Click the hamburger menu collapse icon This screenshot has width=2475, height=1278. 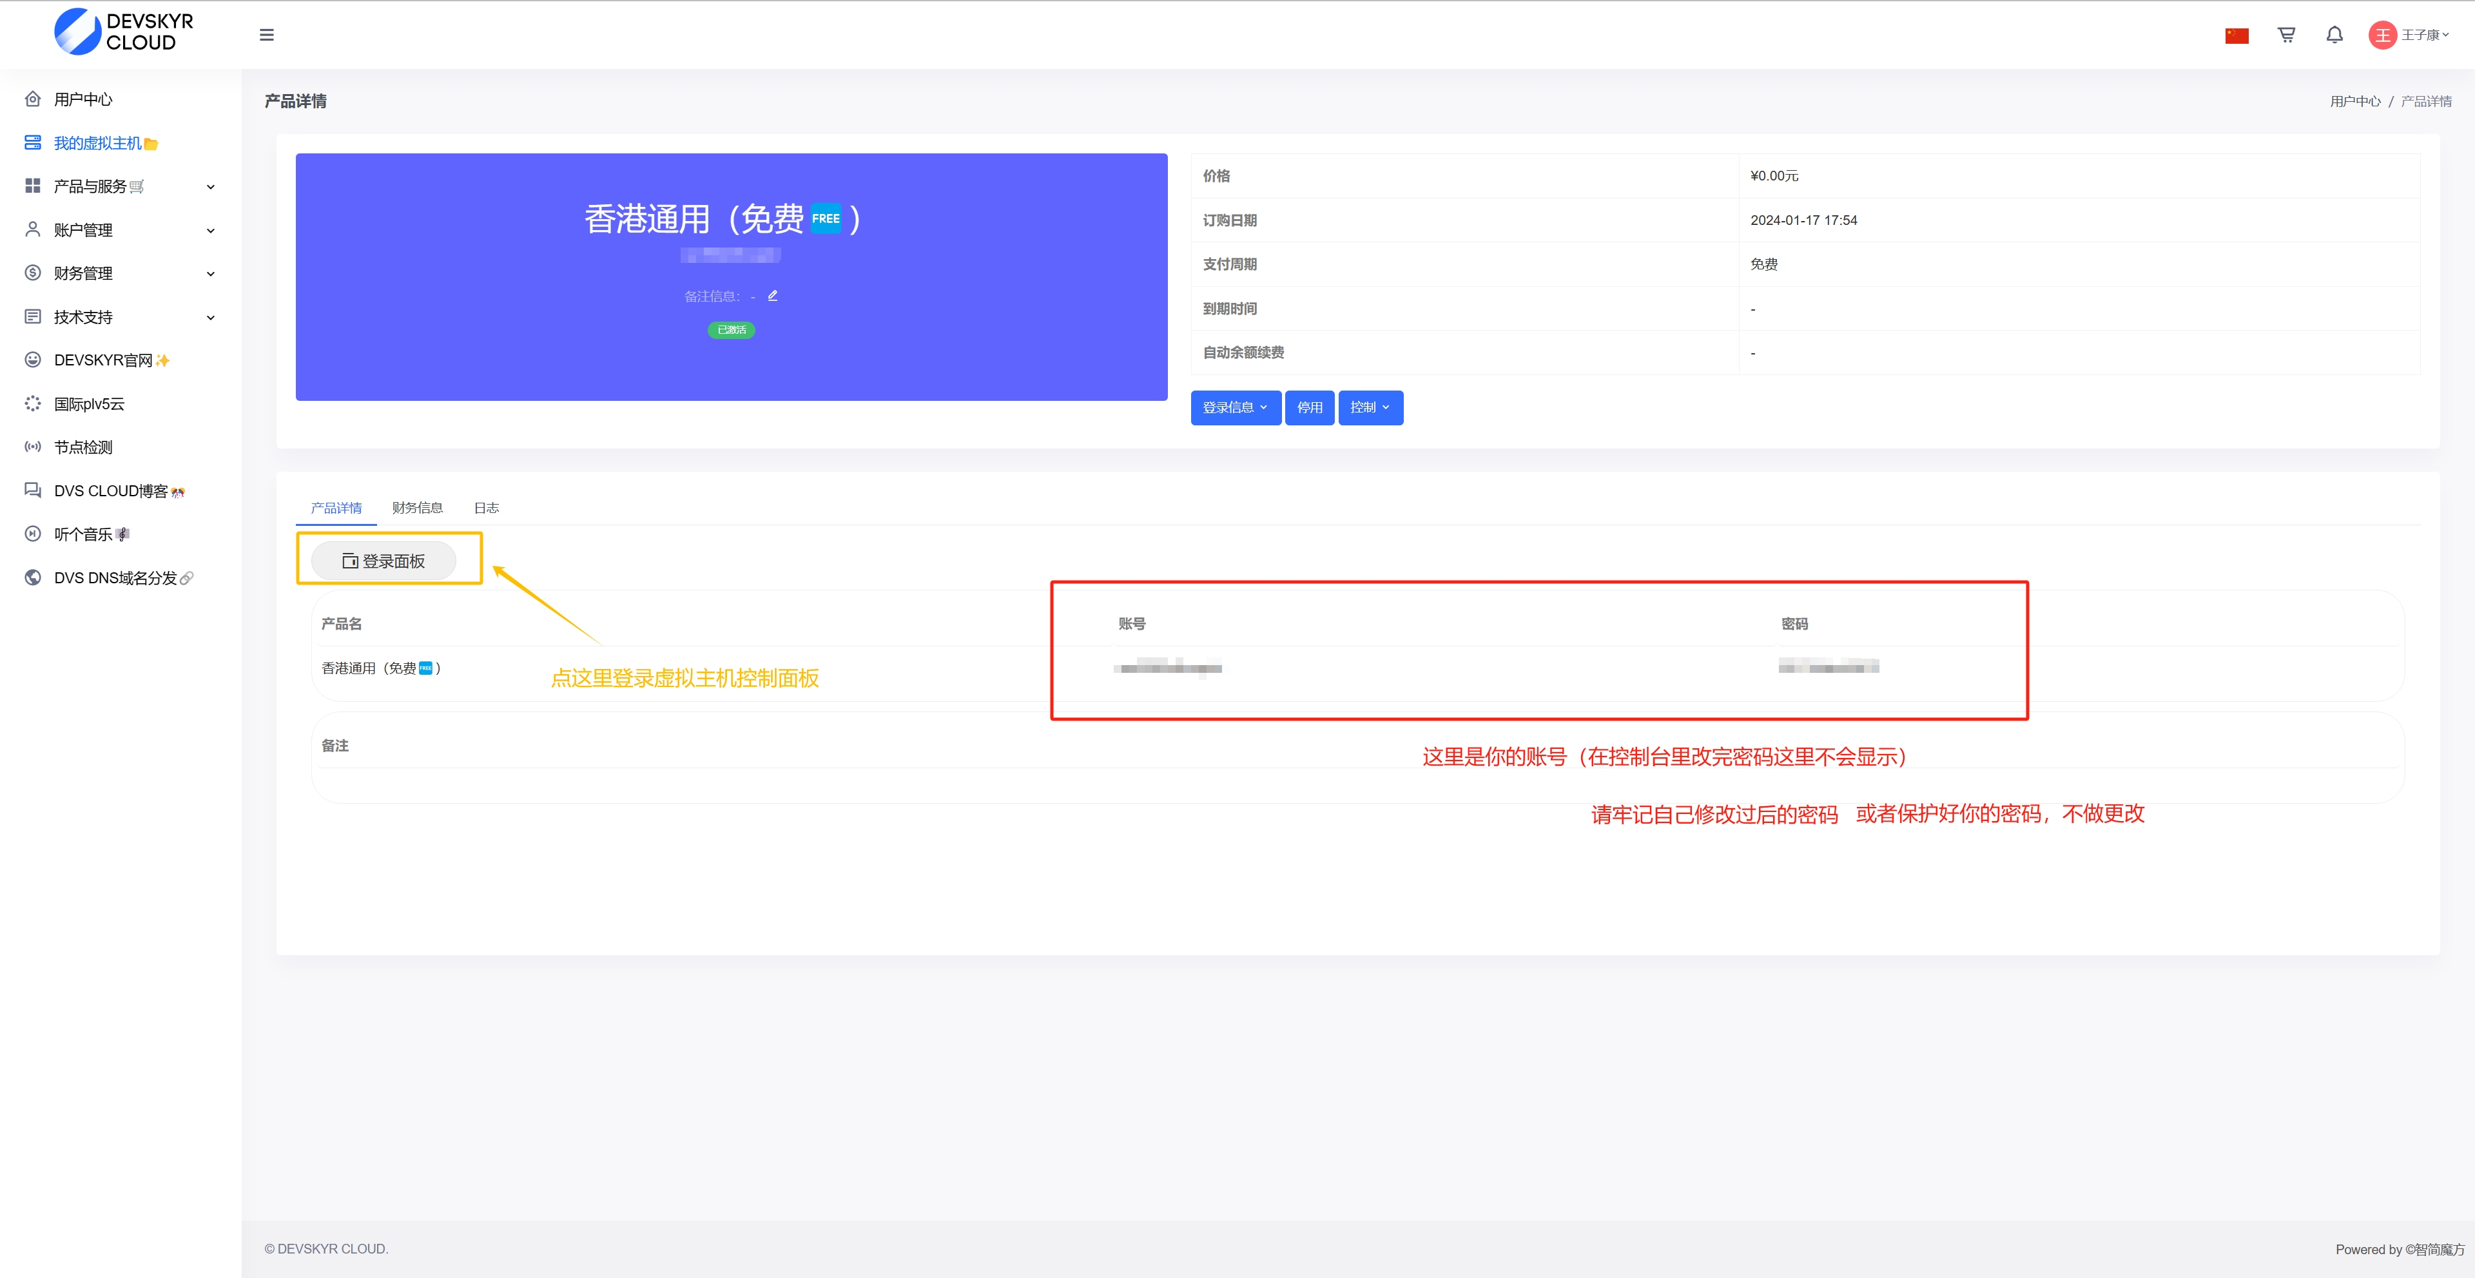coord(266,35)
